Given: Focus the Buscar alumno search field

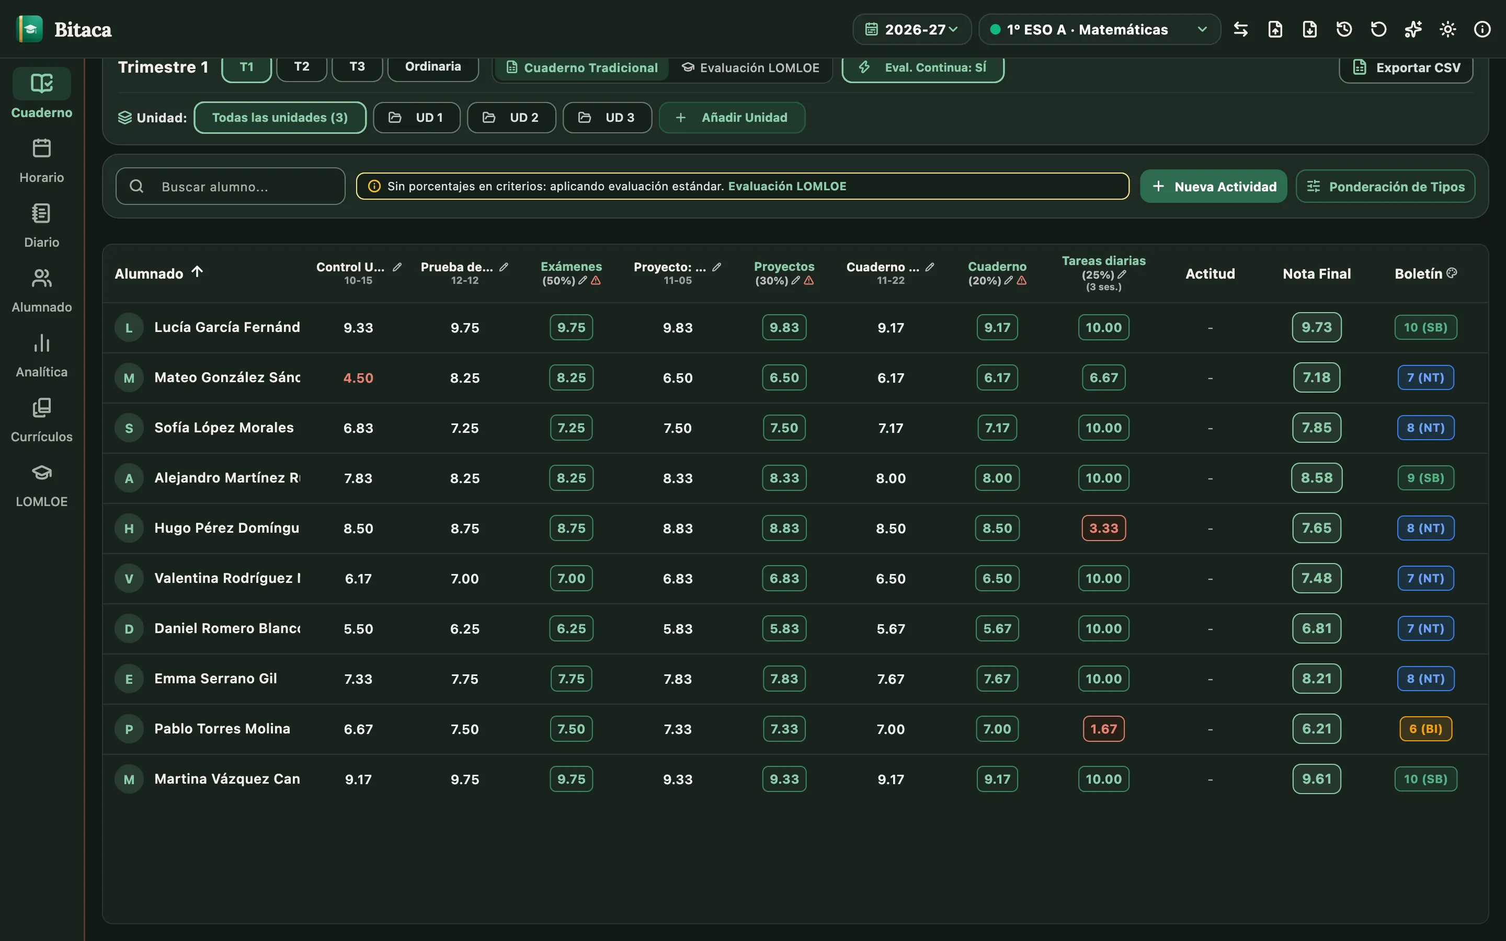Looking at the screenshot, I should pos(230,186).
